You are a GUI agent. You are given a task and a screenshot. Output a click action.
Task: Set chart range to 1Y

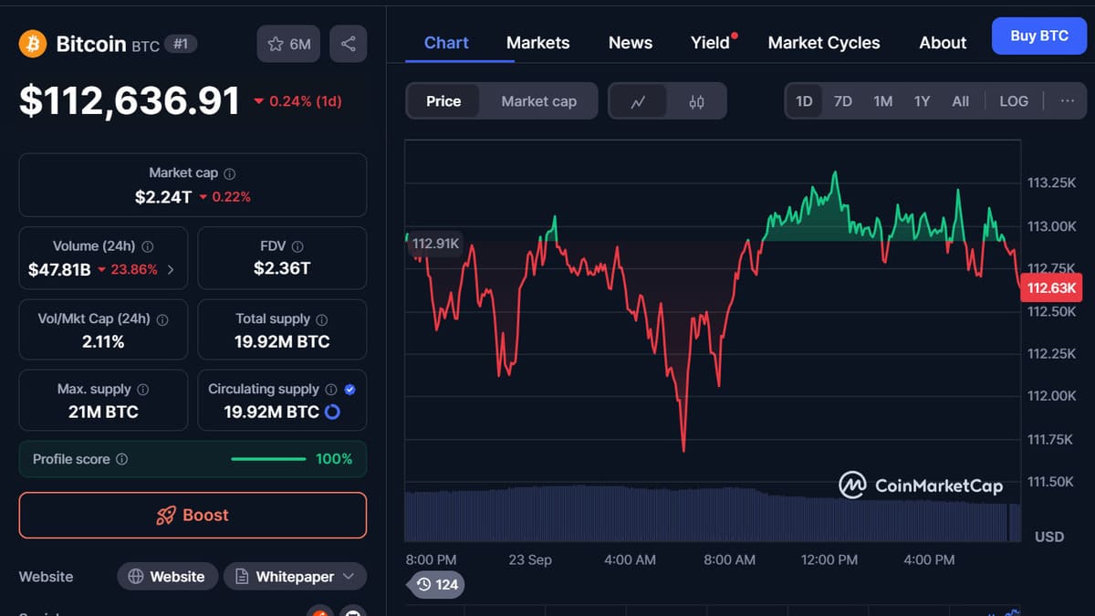(922, 101)
